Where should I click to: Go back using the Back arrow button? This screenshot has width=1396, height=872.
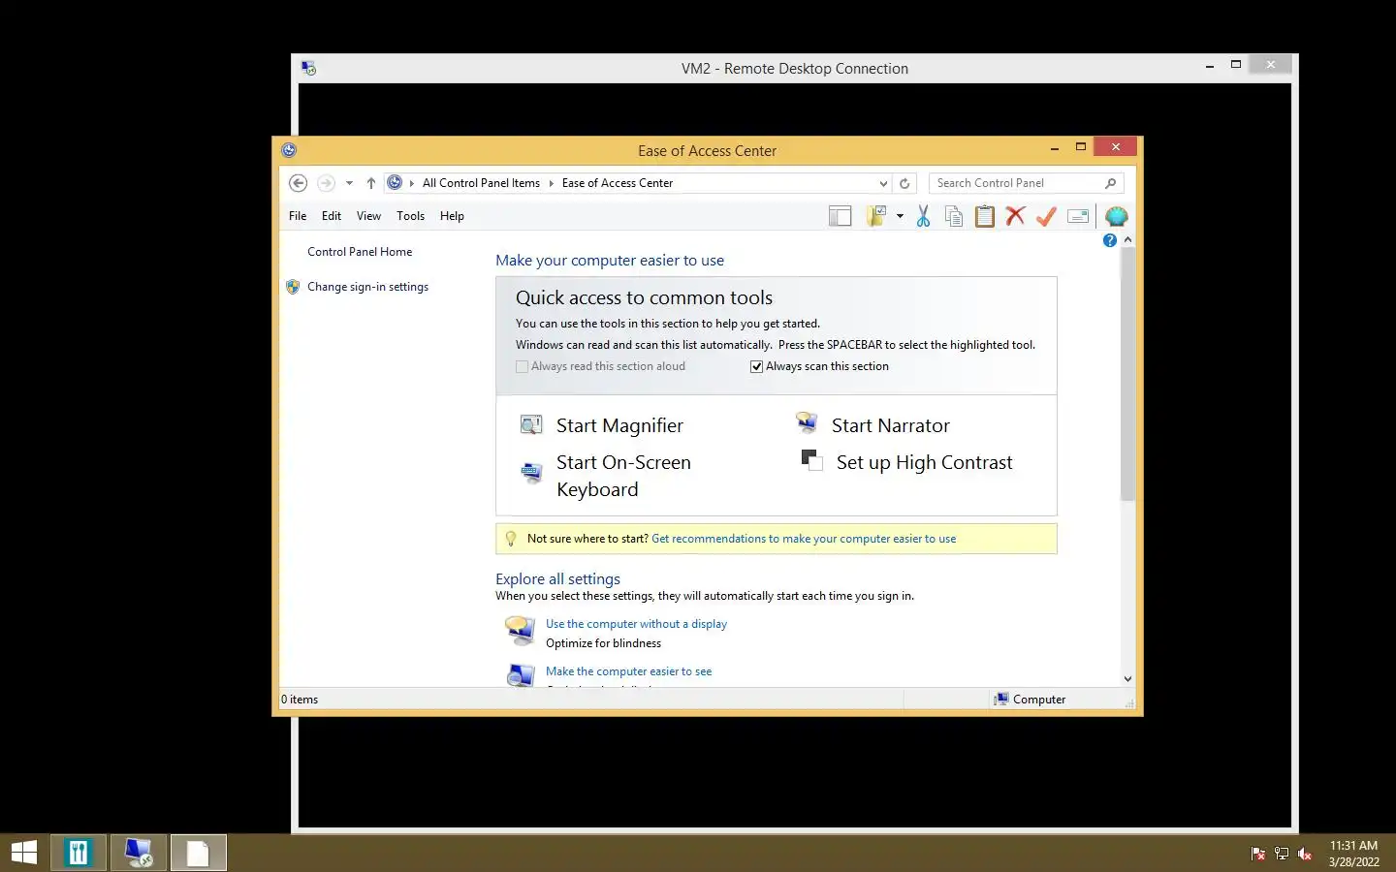pyautogui.click(x=299, y=183)
